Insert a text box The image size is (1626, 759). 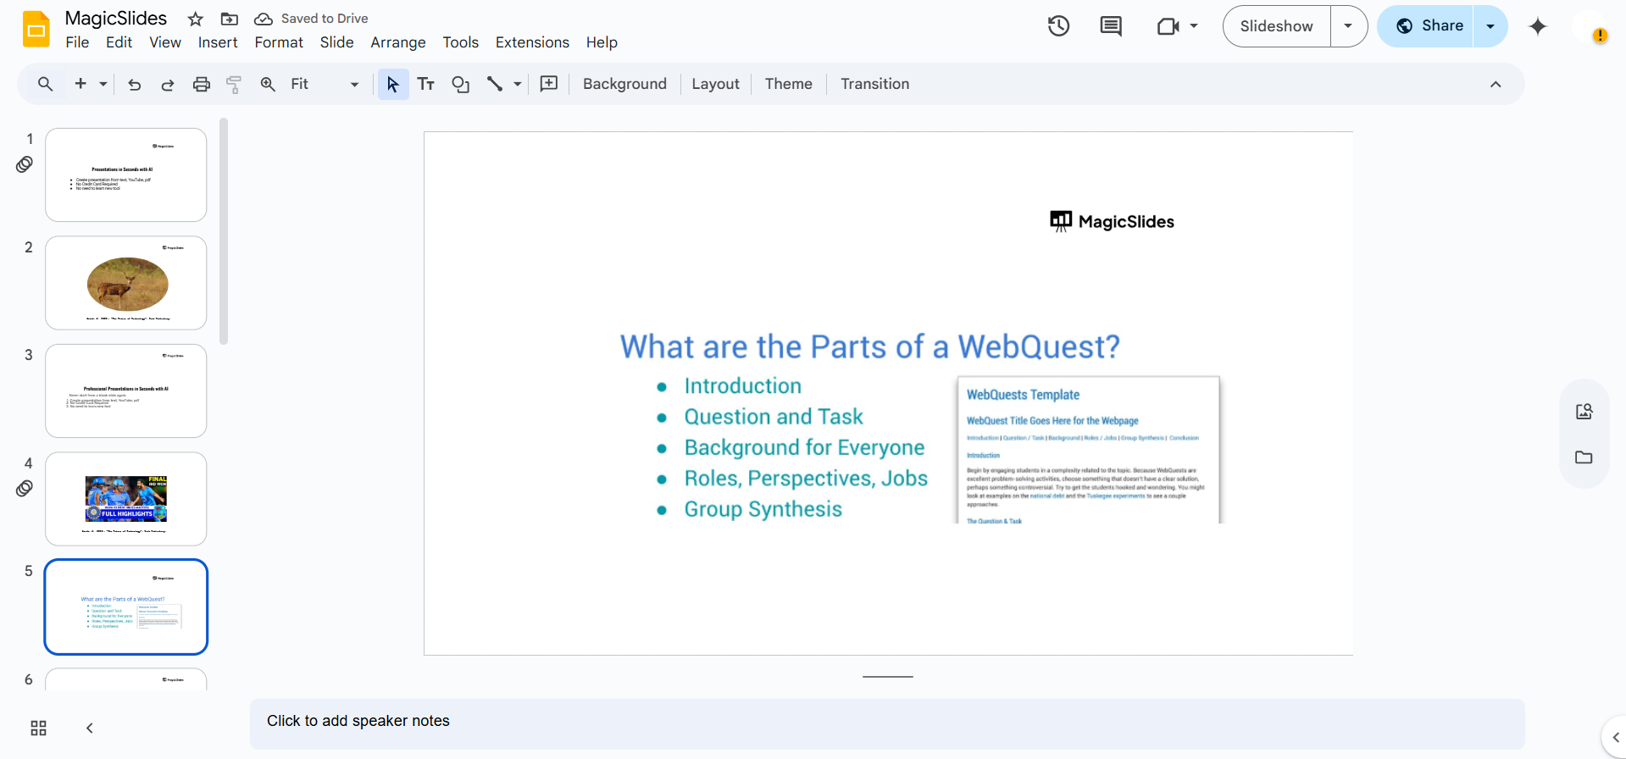click(x=426, y=84)
